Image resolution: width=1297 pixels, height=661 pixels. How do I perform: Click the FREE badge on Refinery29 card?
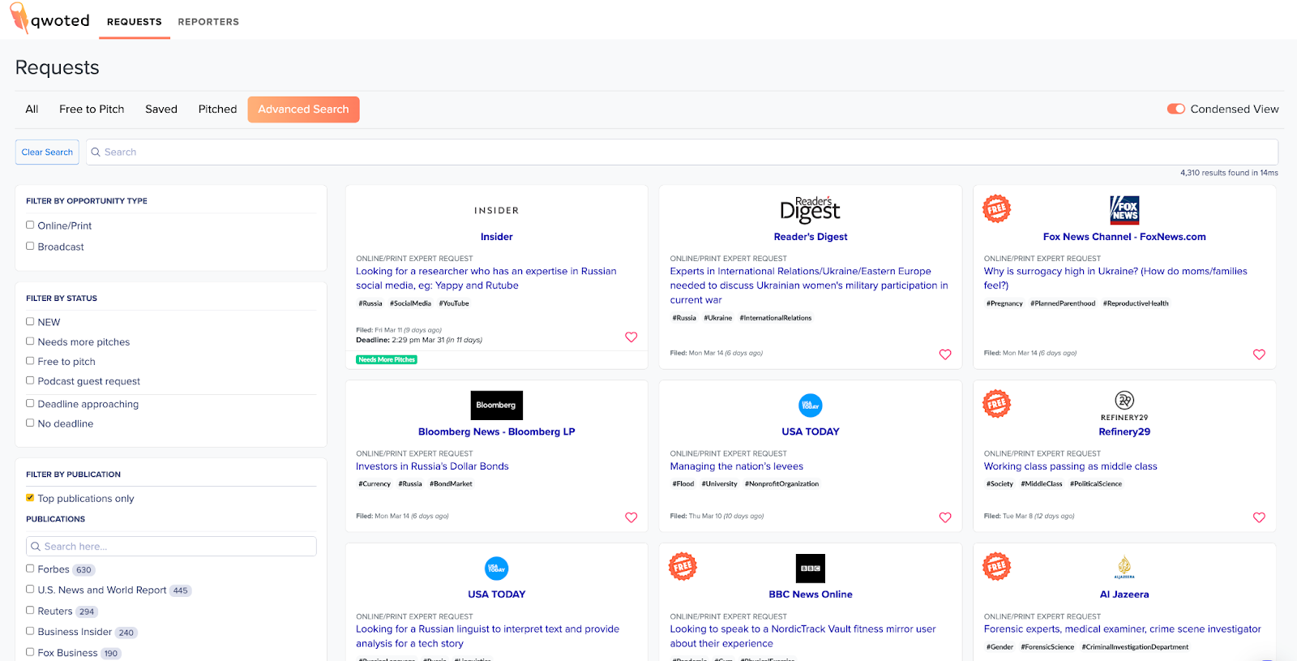point(997,404)
